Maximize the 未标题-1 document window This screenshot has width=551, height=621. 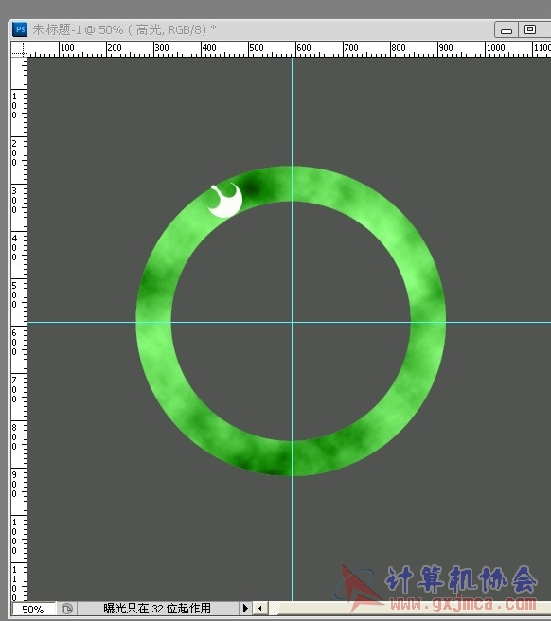(x=530, y=29)
